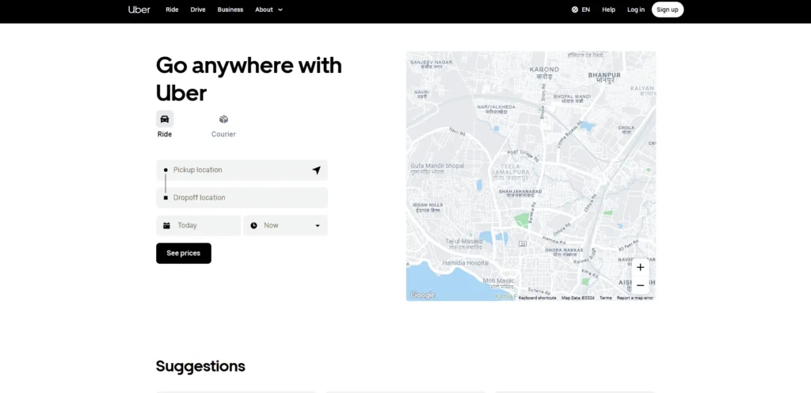Expand the About menu
This screenshot has height=393, width=811.
pyautogui.click(x=268, y=10)
